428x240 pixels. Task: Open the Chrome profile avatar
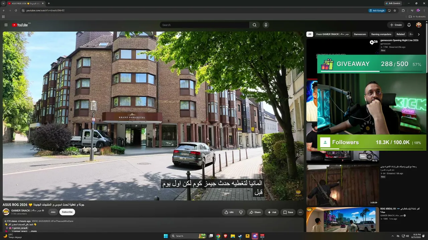pos(418,11)
